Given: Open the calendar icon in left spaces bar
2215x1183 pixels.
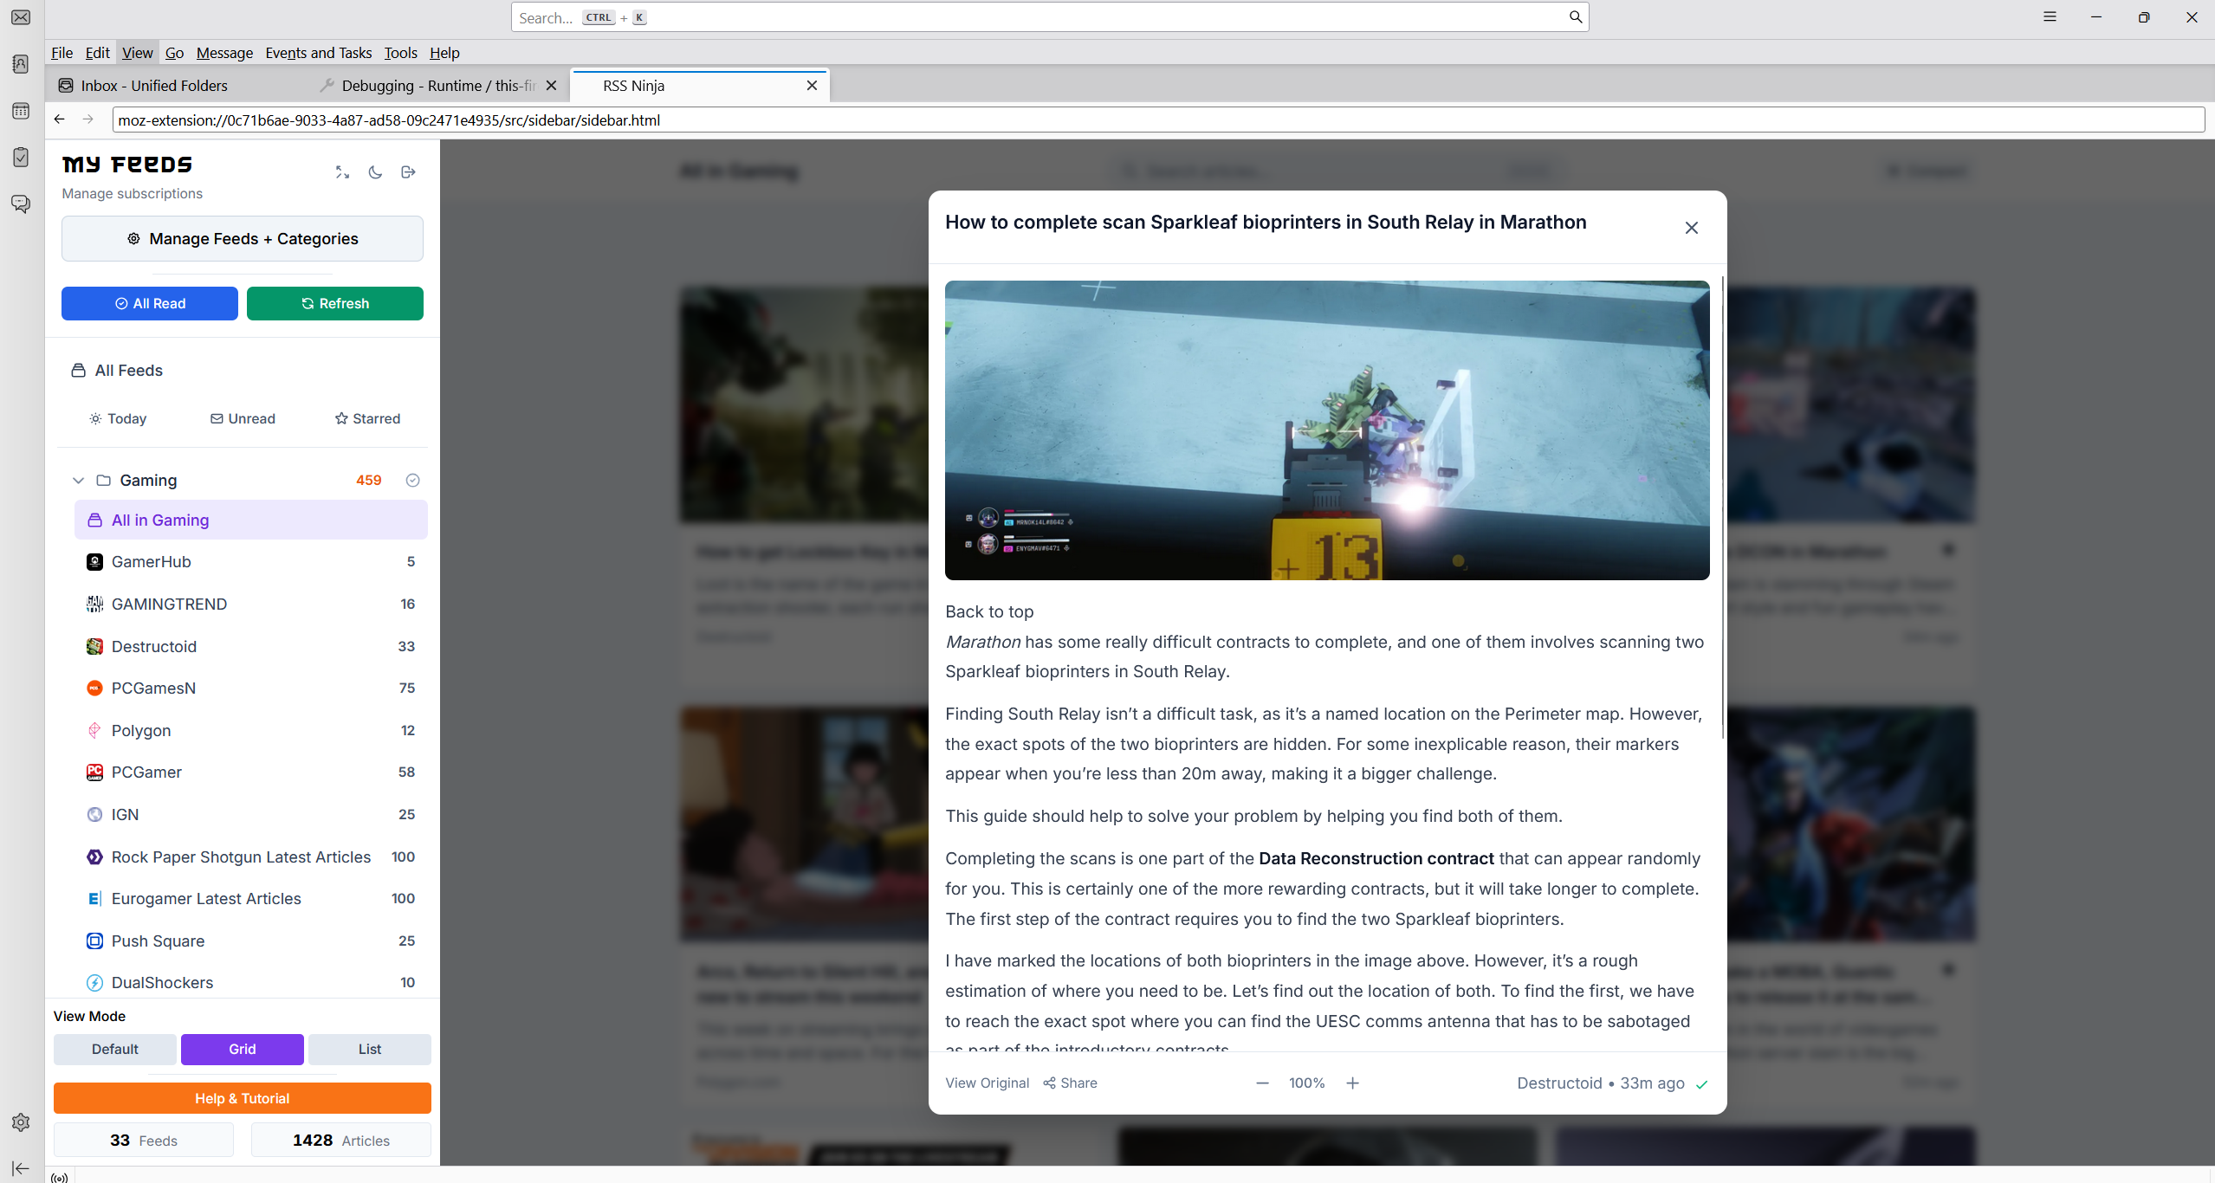Looking at the screenshot, I should [x=21, y=111].
